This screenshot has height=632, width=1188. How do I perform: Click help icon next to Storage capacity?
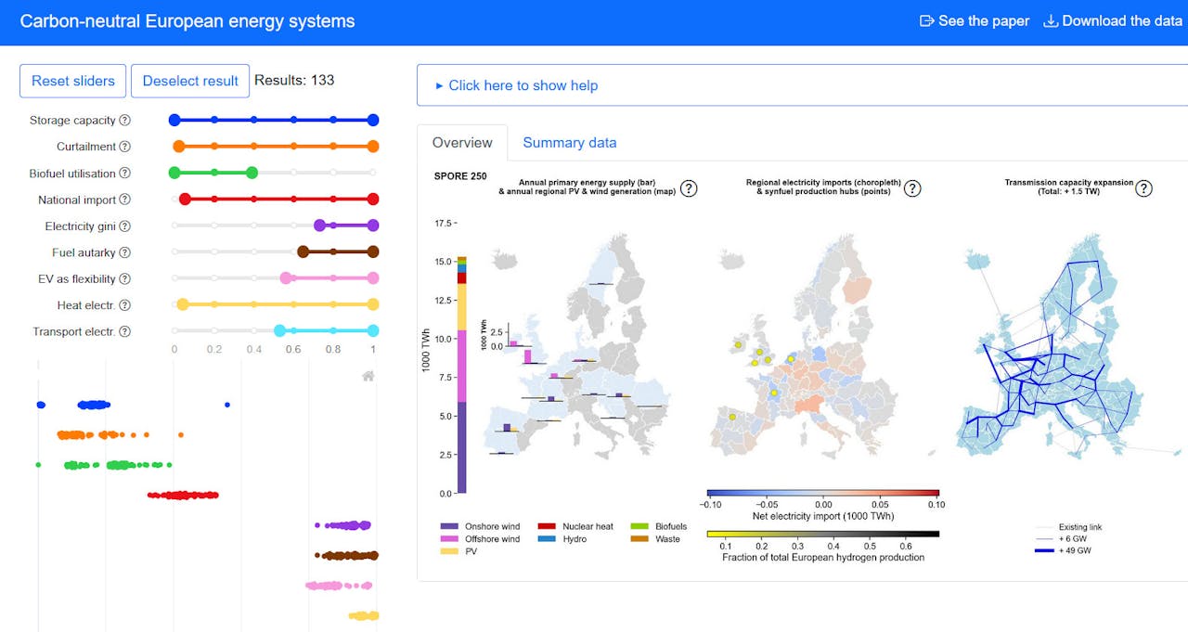coord(124,121)
